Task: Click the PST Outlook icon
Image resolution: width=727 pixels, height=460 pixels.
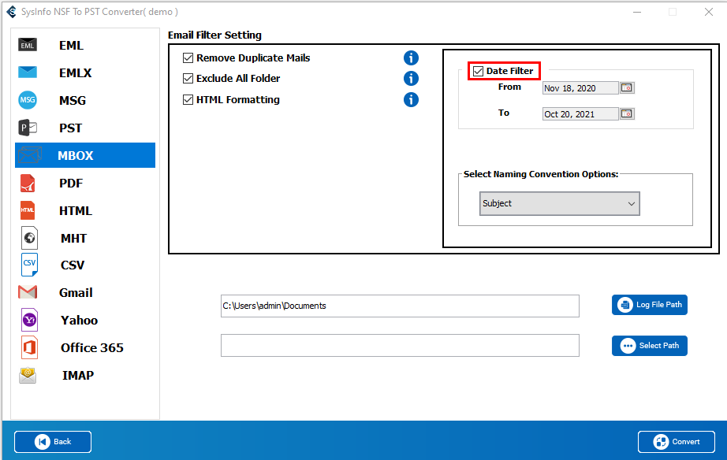Action: 28,128
